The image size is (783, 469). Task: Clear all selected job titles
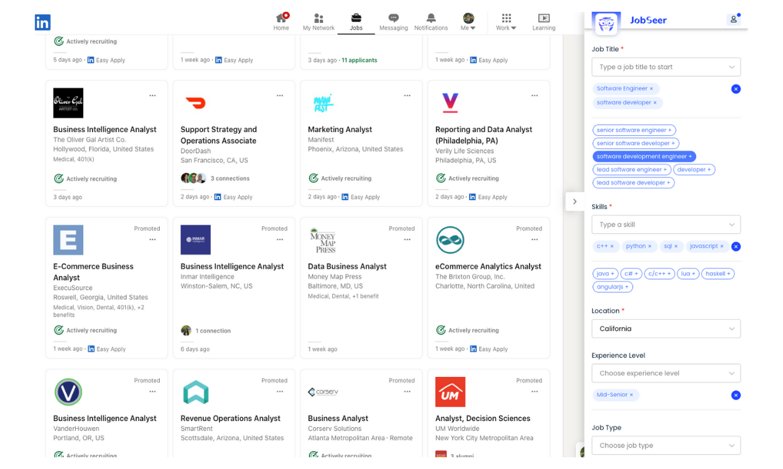736,89
